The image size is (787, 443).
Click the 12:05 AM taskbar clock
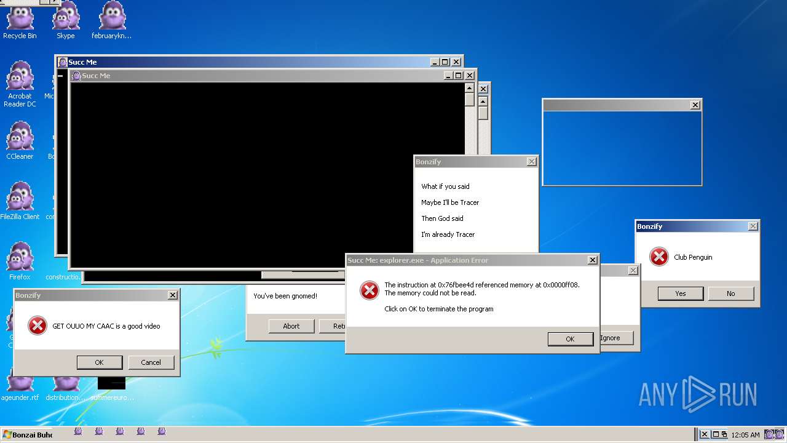(745, 435)
